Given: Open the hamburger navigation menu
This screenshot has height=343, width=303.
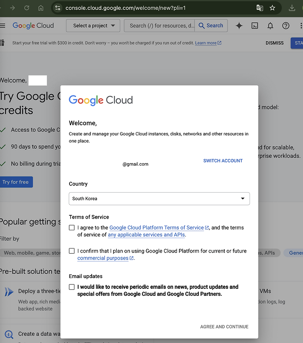Looking at the screenshot, I should [x=2, y=25].
